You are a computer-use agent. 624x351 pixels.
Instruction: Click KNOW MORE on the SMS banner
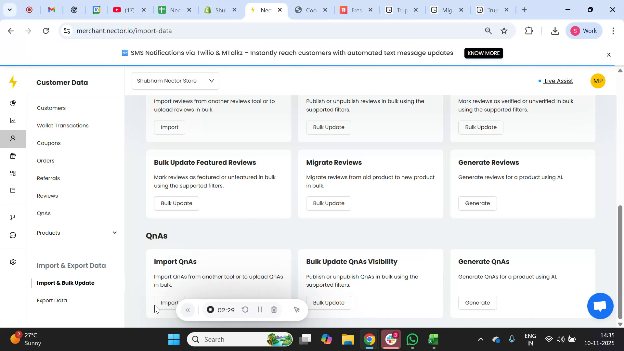point(483,53)
